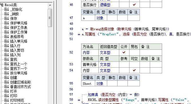Image resolution: width=191 pixels, height=104 pixels.
Task: Expand the arrow marker on line 58
Action: point(79,100)
